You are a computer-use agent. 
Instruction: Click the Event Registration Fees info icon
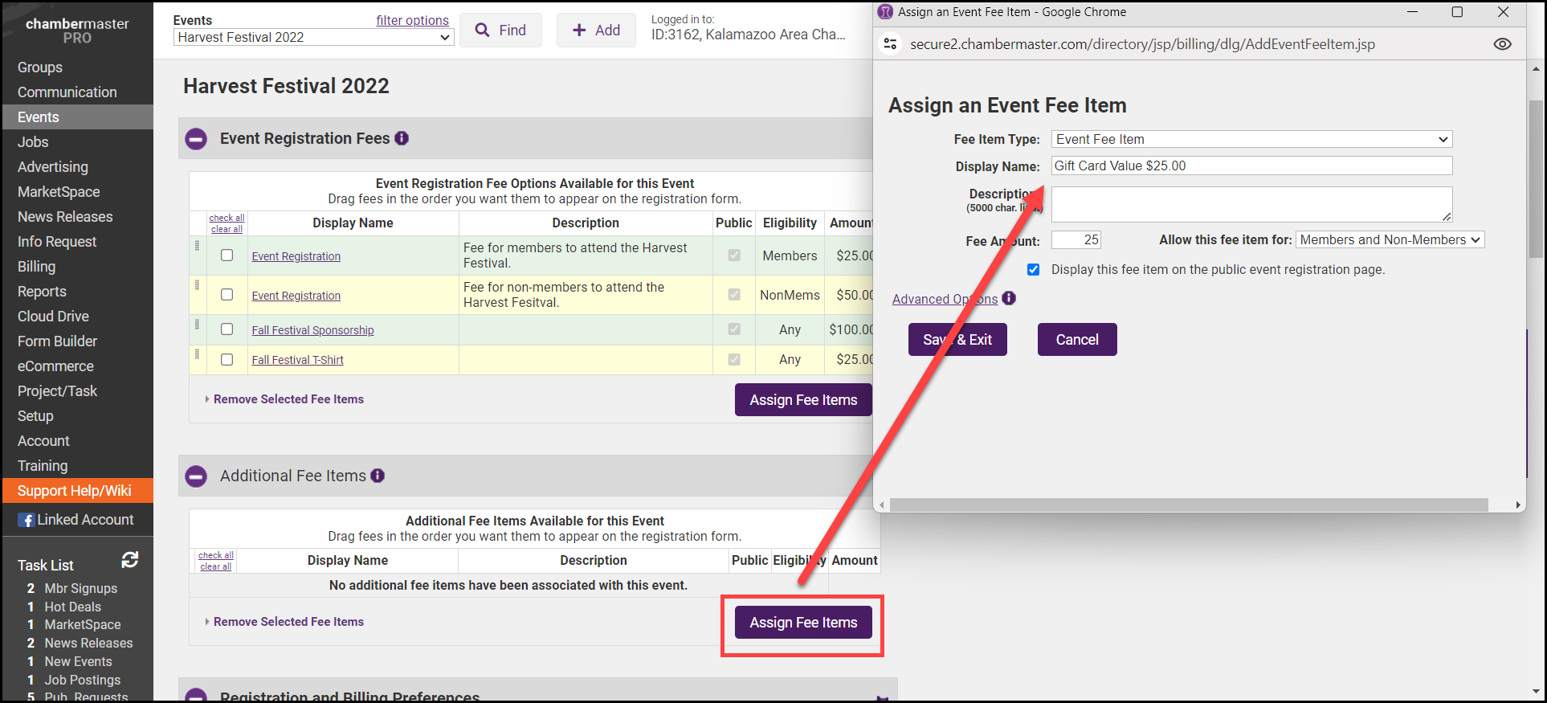pyautogui.click(x=402, y=138)
